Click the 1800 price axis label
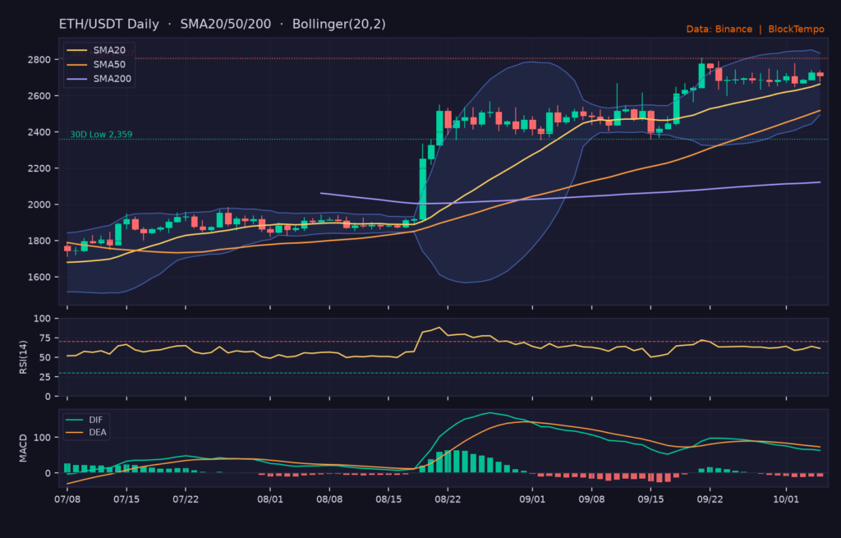Viewport: 841px width, 538px height. coord(39,241)
